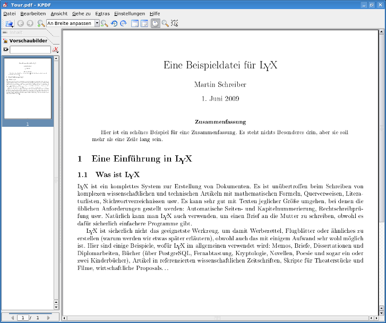Click the next page arrow in bottom navigator
This screenshot has height=323, width=386.
pos(48,318)
